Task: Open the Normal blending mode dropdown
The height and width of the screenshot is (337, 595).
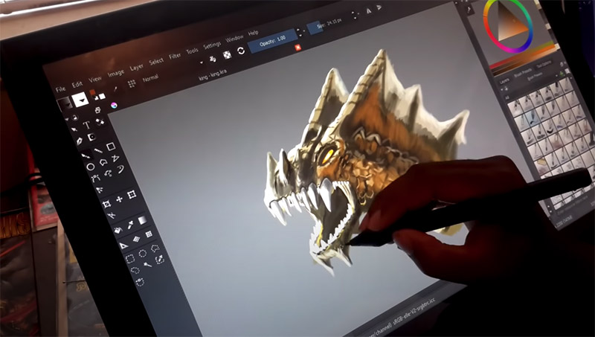Action: (x=150, y=79)
